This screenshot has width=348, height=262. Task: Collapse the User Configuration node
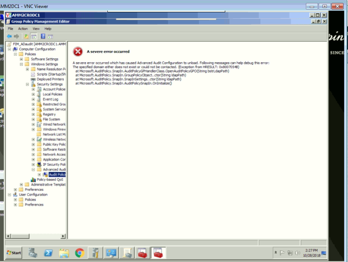point(9,195)
